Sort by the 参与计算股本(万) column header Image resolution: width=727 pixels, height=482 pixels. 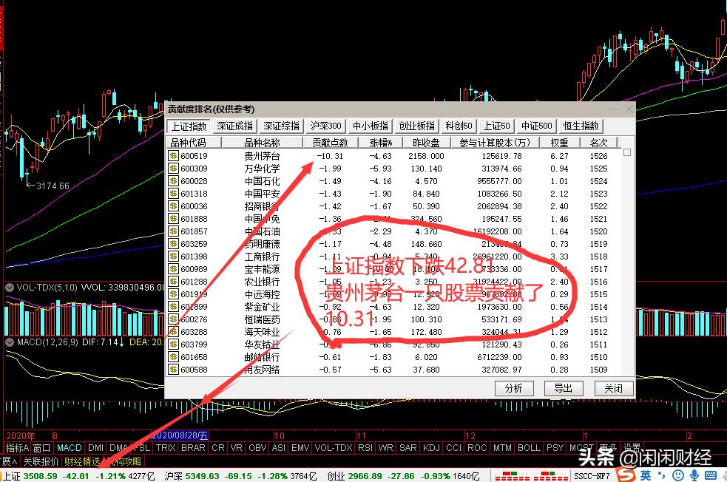click(x=494, y=142)
